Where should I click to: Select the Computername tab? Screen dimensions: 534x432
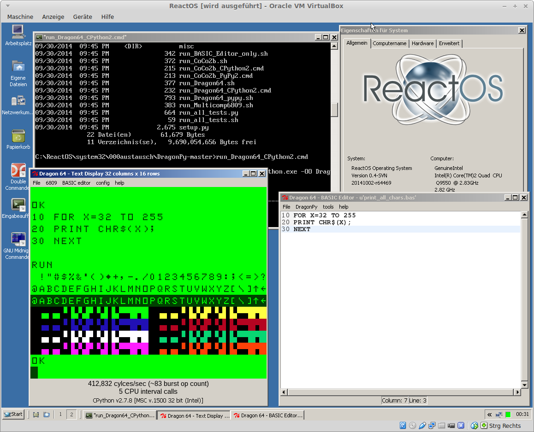[389, 44]
